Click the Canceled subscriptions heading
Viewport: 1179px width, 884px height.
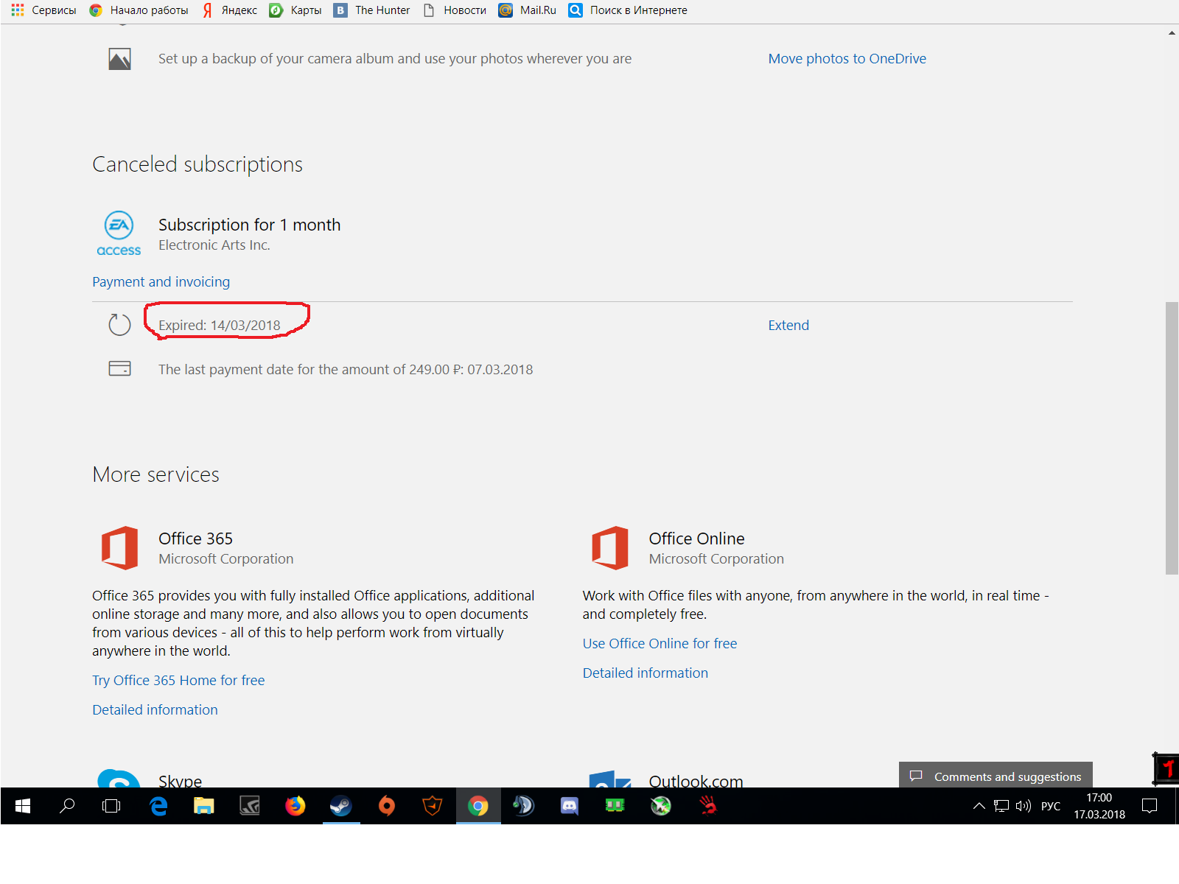click(197, 164)
